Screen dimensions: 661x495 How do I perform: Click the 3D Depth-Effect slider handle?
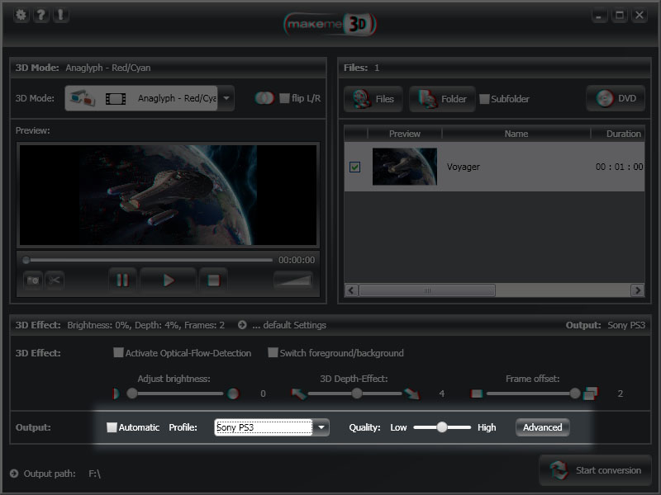tap(357, 394)
